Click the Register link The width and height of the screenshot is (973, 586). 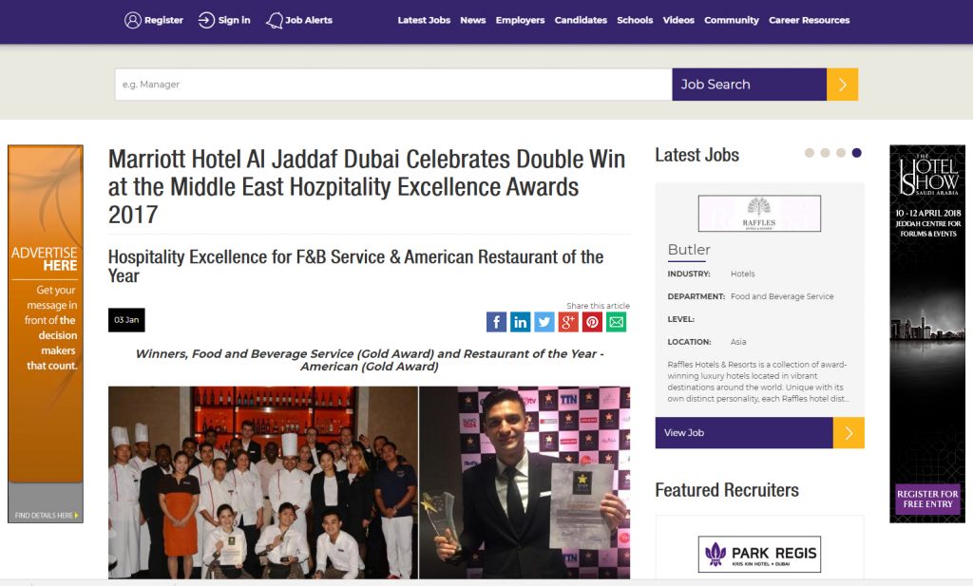point(163,21)
